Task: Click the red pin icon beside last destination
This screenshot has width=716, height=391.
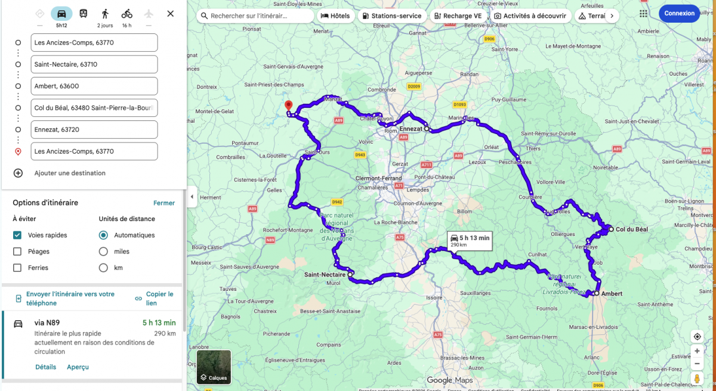Action: click(x=18, y=151)
